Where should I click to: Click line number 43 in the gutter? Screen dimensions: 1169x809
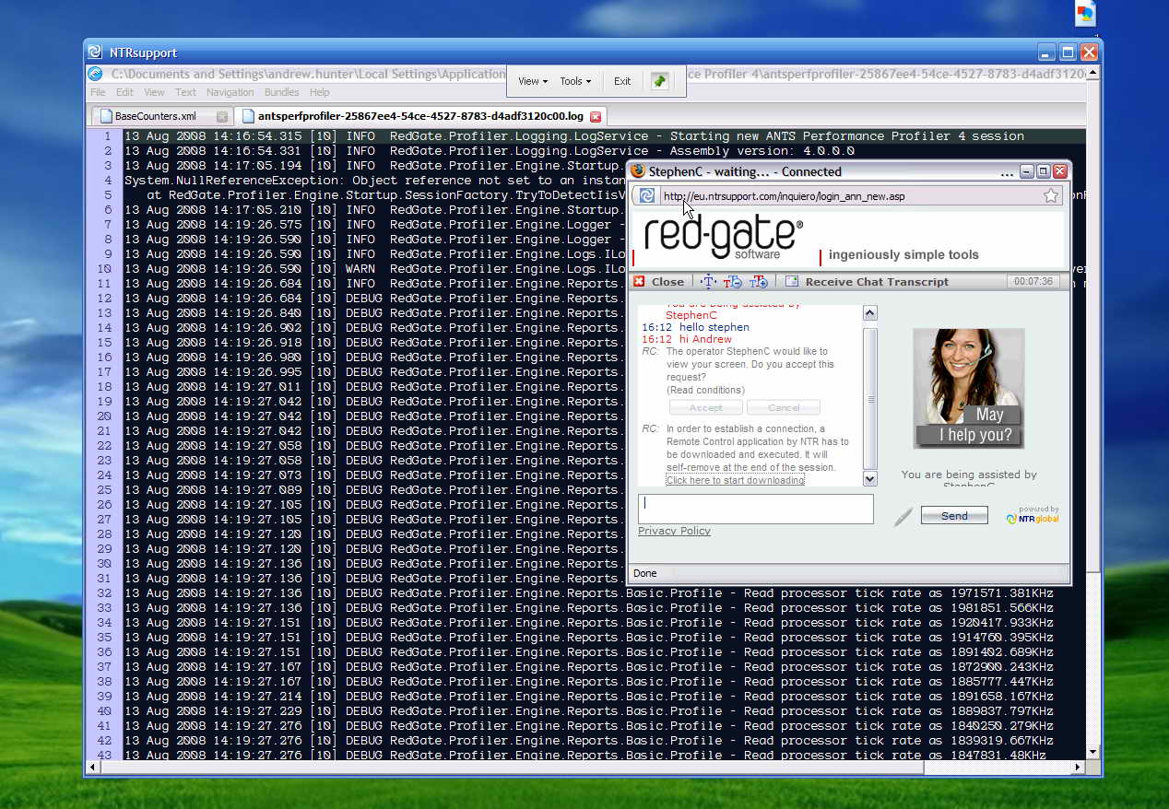(104, 756)
